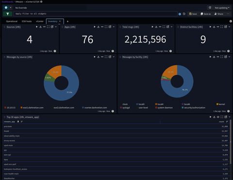233x180 pixels.
Task: Click the vcenter.darknetian.com legend swatch
Action: pyautogui.click(x=83, y=108)
